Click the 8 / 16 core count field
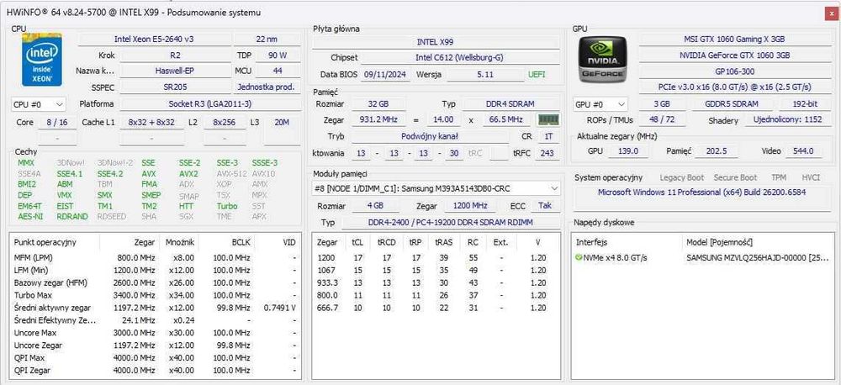Image resolution: width=841 pixels, height=385 pixels. tap(57, 123)
